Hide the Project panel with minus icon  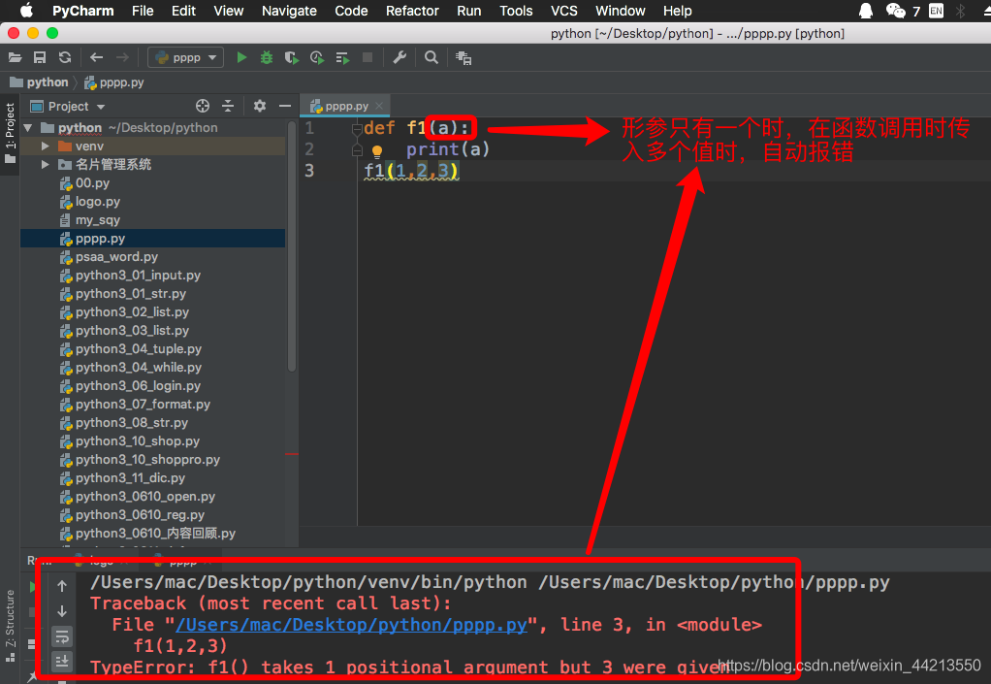coord(285,106)
